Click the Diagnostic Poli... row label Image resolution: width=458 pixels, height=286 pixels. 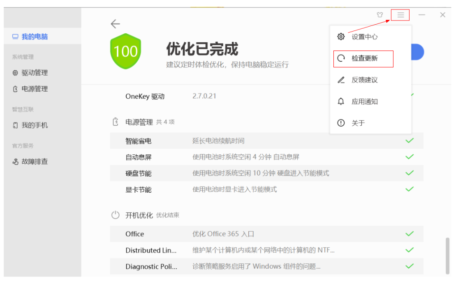pyautogui.click(x=151, y=266)
